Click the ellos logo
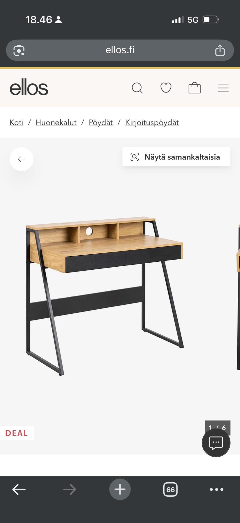240x523 pixels. 29,87
